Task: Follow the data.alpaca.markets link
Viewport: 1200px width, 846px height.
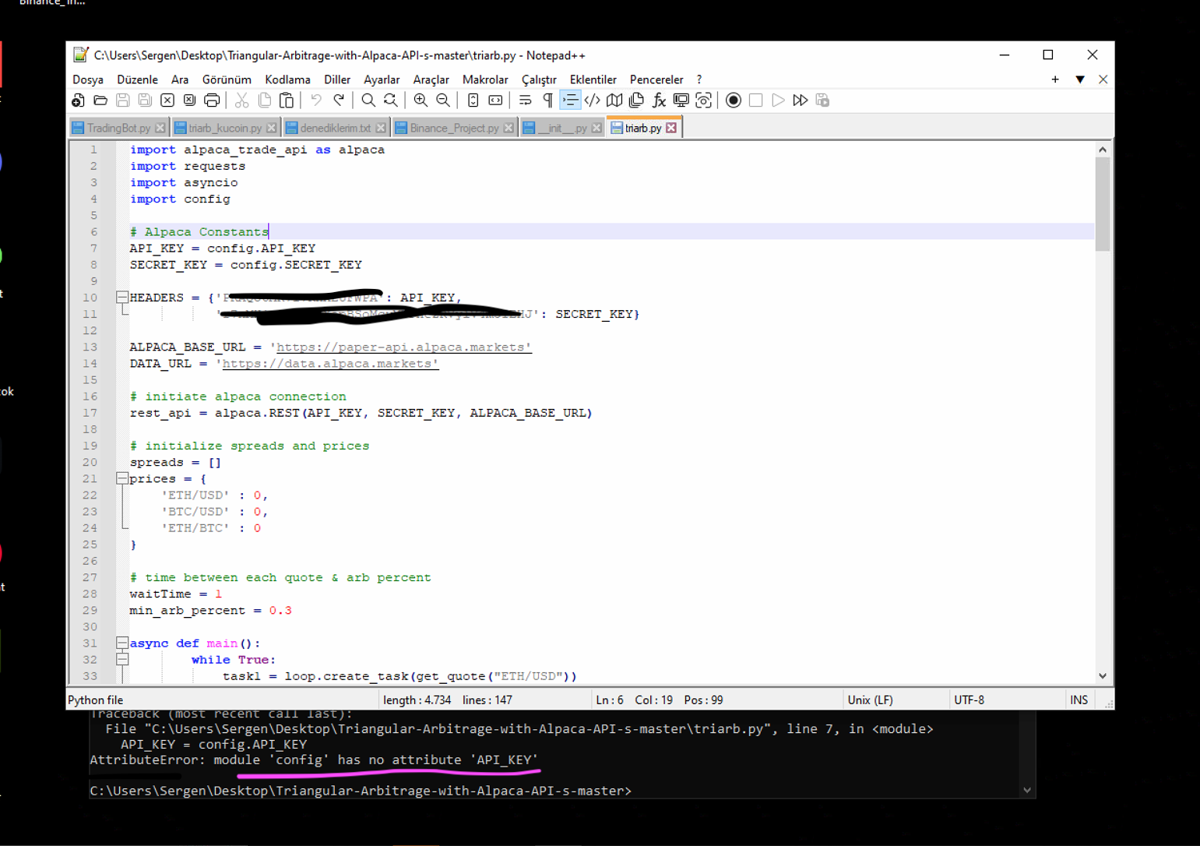Action: tap(330, 364)
